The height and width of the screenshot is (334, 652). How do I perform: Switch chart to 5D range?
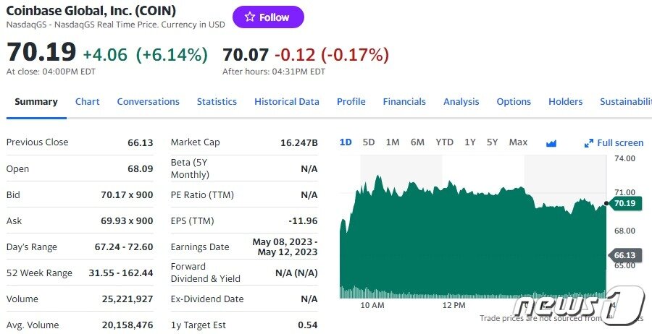[x=369, y=142]
